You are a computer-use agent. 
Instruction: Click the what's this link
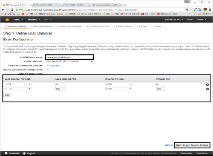[55, 66]
